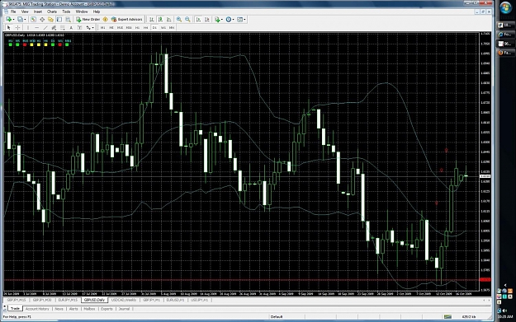Set timeframe to MN in toolbar

(x=172, y=27)
